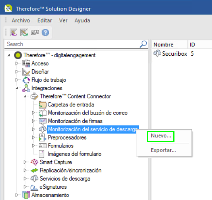Expand the Flujo de trabajo node
This screenshot has width=212, height=200.
[17, 80]
